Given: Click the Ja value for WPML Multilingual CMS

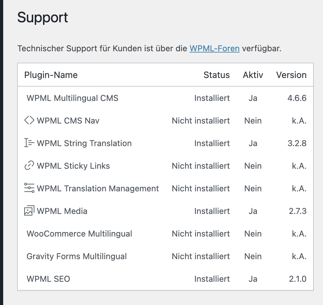Looking at the screenshot, I should [253, 98].
